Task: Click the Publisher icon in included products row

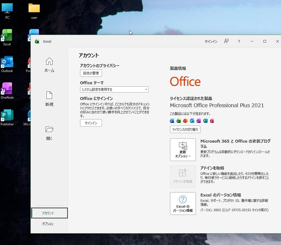Action: [x=205, y=121]
